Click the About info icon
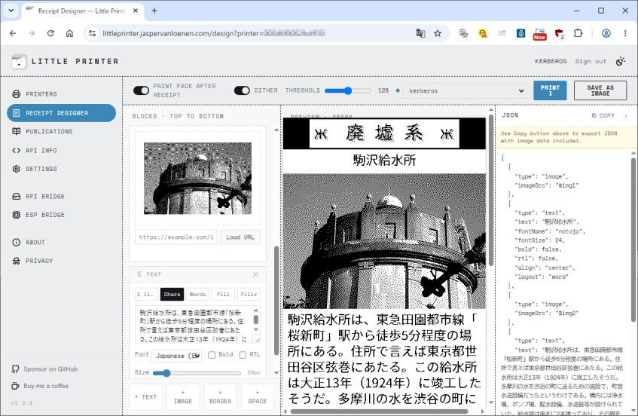 click(17, 242)
